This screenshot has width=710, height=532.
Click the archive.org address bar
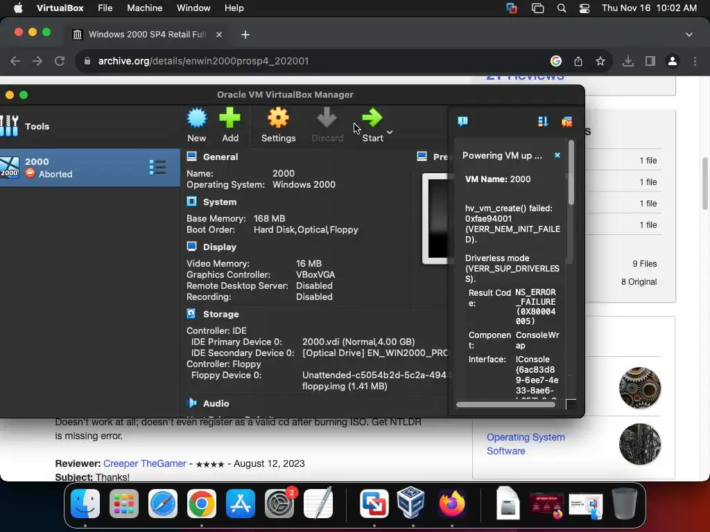(313, 61)
